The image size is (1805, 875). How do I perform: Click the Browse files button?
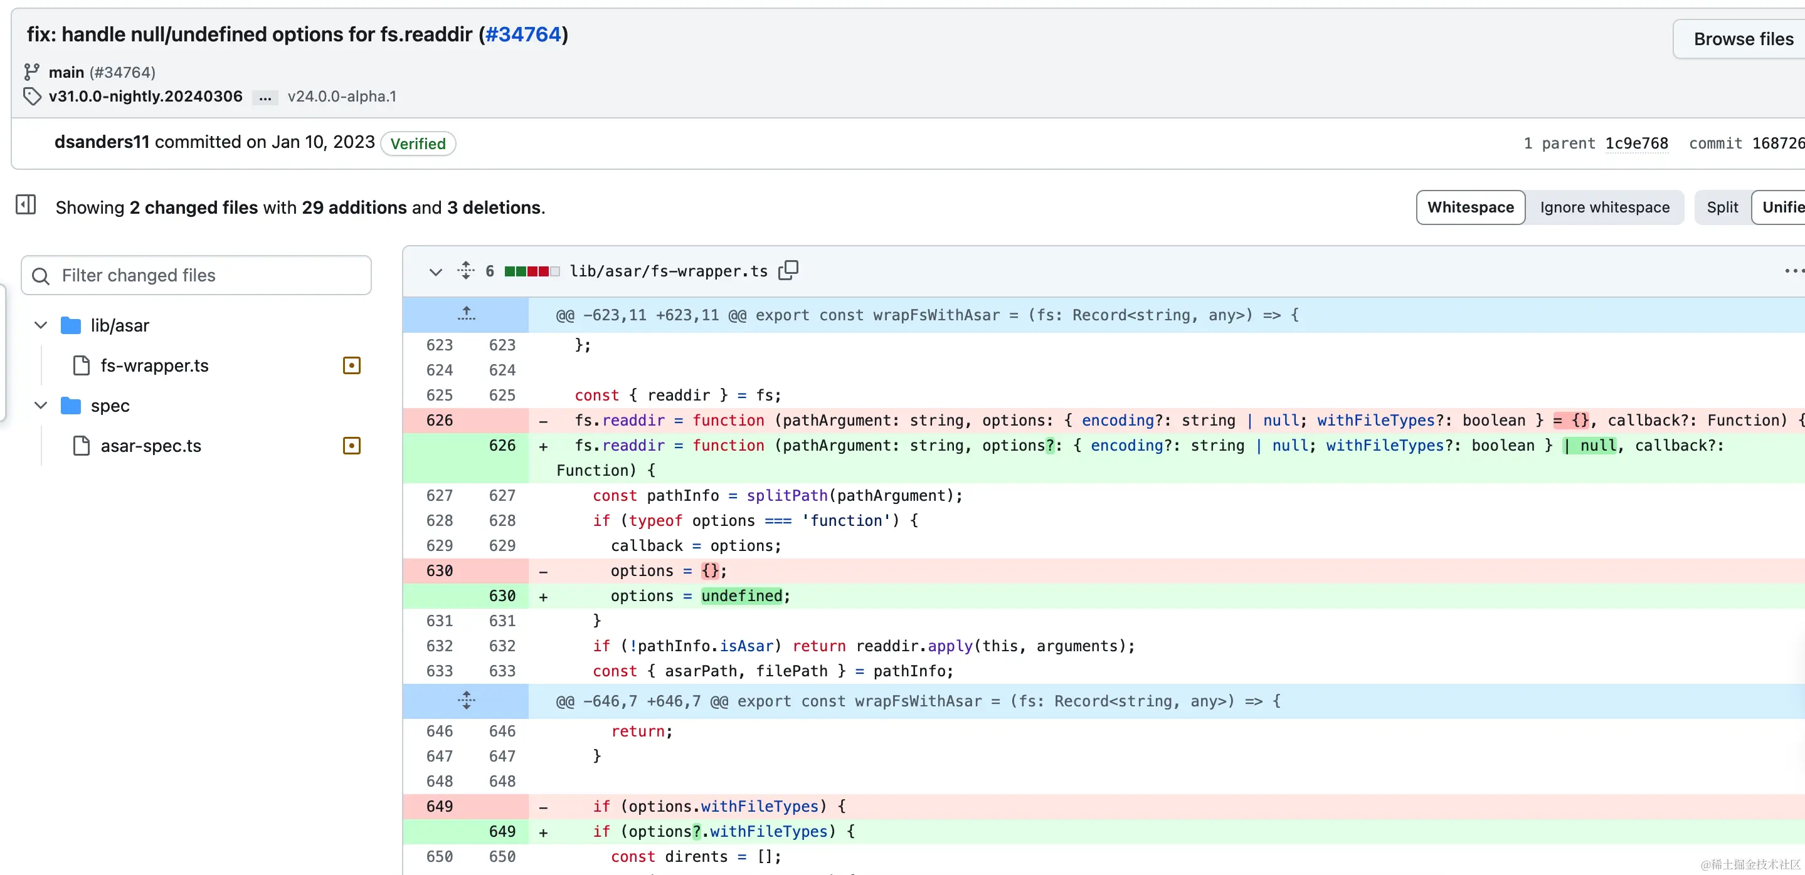(1739, 39)
